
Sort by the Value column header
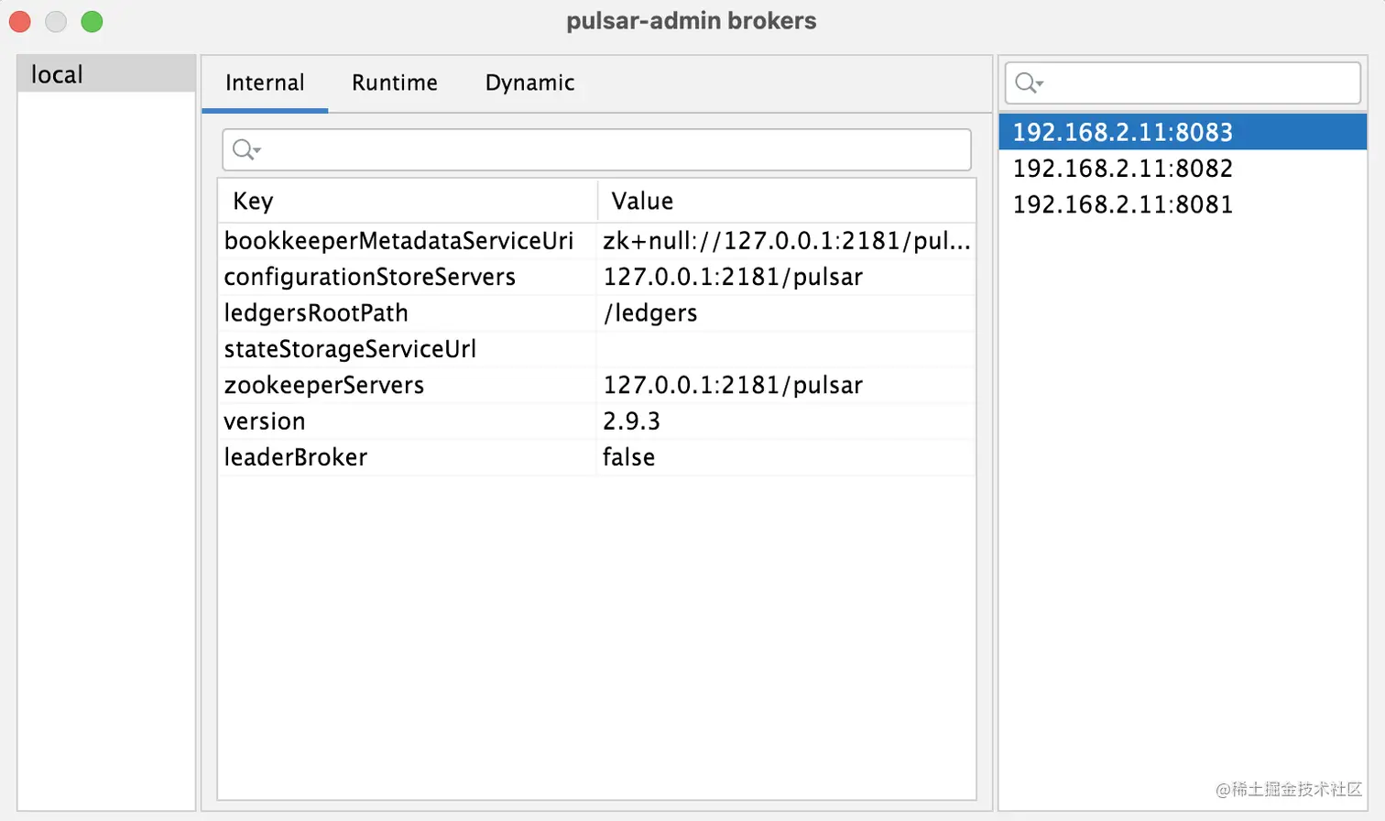787,201
